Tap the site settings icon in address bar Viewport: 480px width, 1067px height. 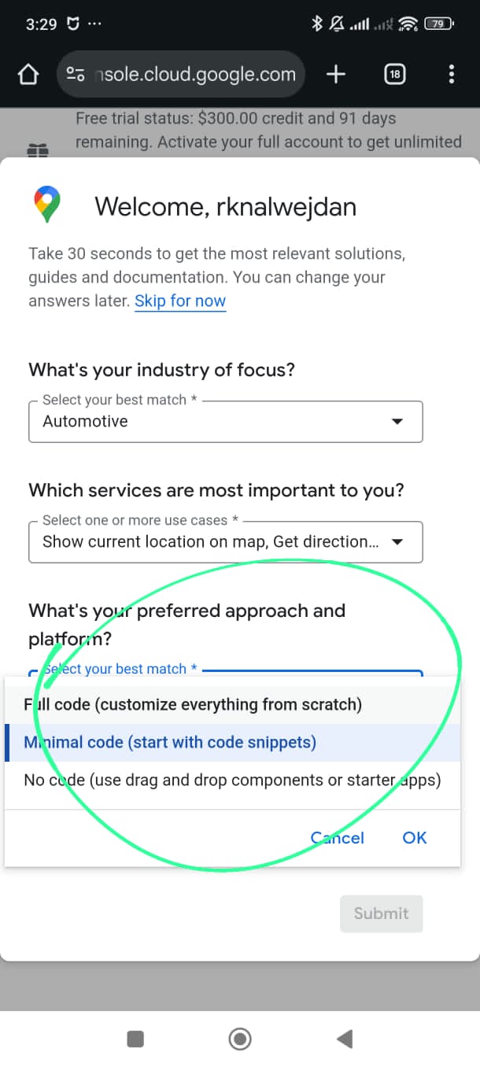pyautogui.click(x=76, y=75)
